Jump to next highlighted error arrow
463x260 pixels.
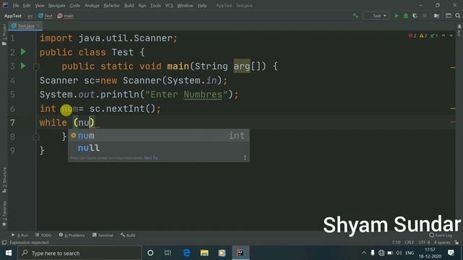(x=451, y=35)
